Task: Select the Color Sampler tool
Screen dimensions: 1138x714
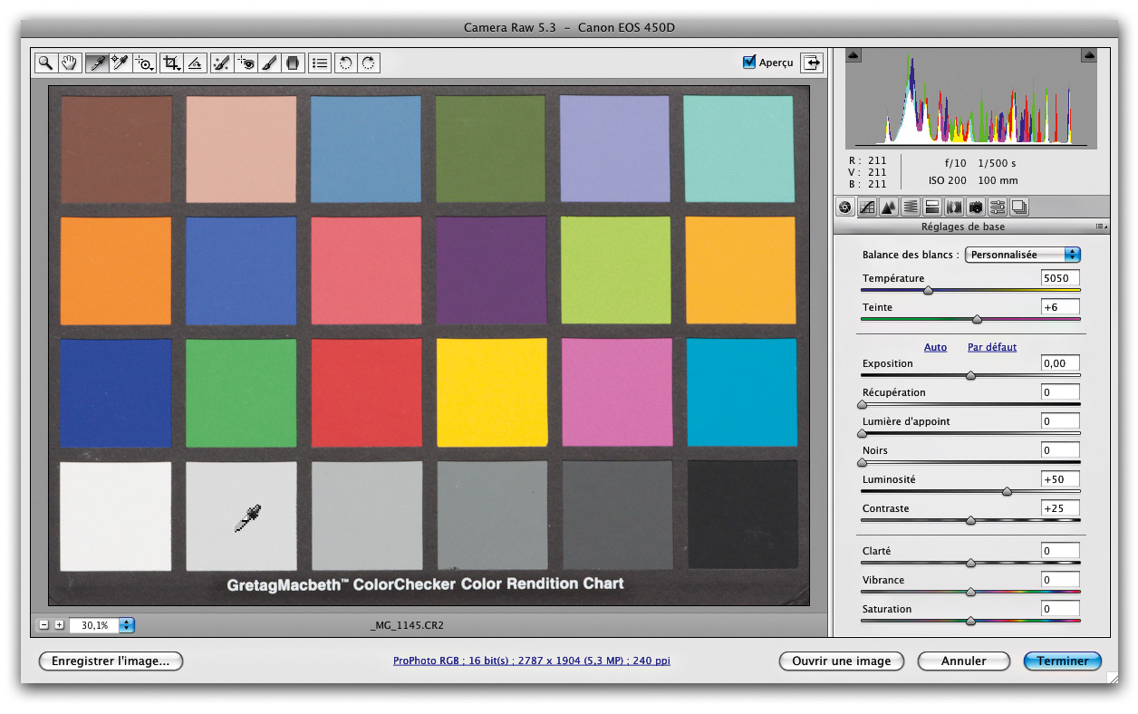Action: pos(120,63)
